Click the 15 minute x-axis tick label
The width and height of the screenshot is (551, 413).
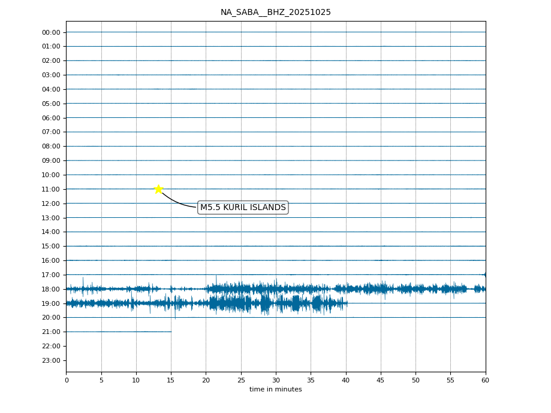coord(171,380)
